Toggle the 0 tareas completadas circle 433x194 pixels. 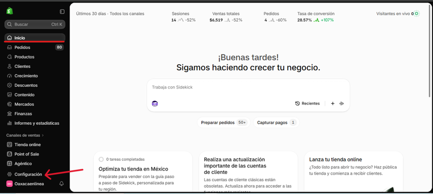coord(101,159)
